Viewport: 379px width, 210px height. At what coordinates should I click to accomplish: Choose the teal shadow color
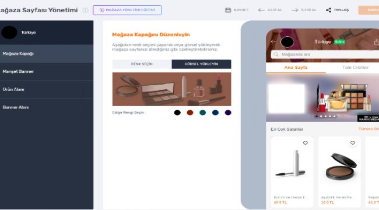pos(202,113)
